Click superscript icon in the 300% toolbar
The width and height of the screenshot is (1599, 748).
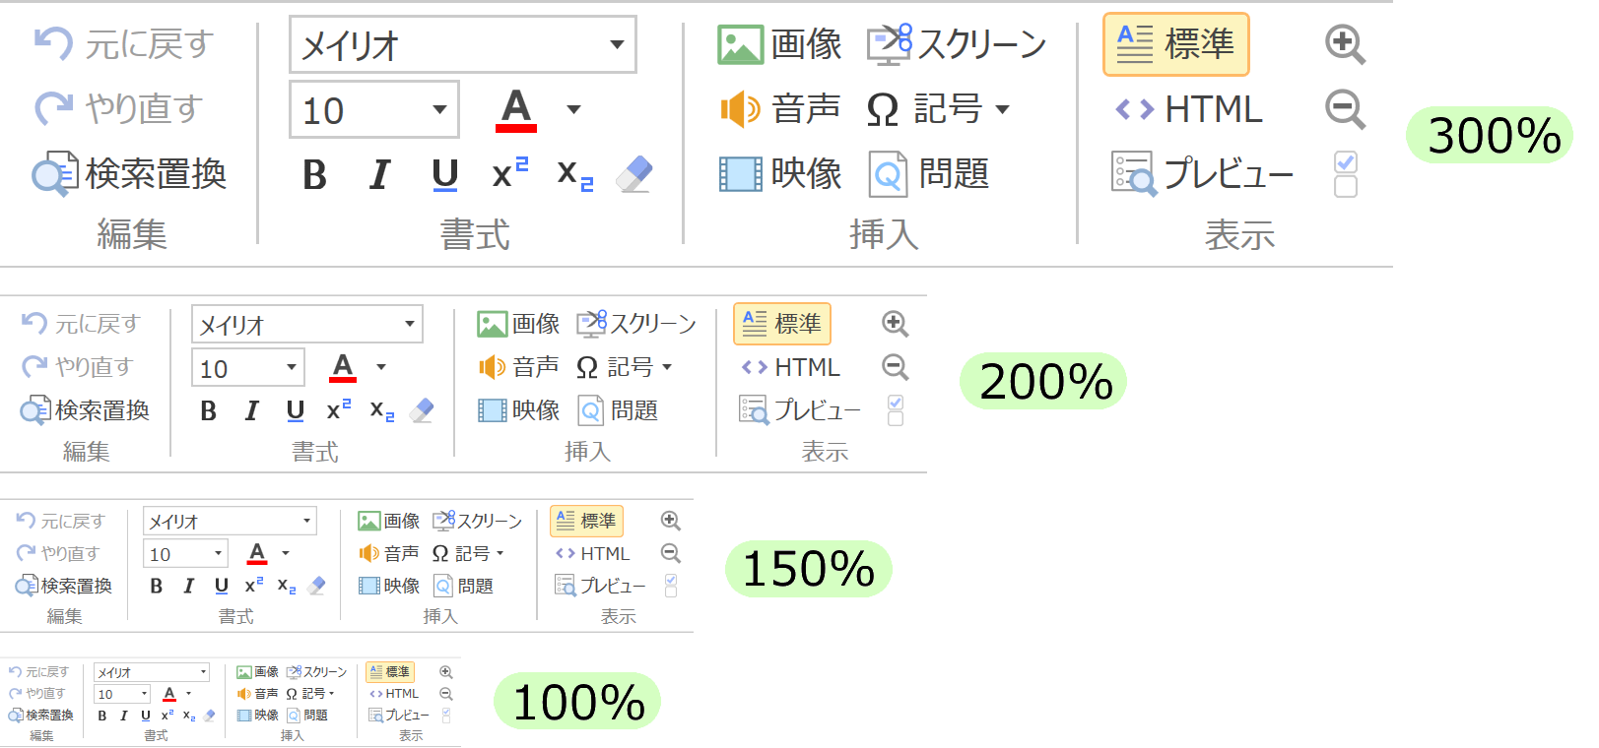coord(509,174)
